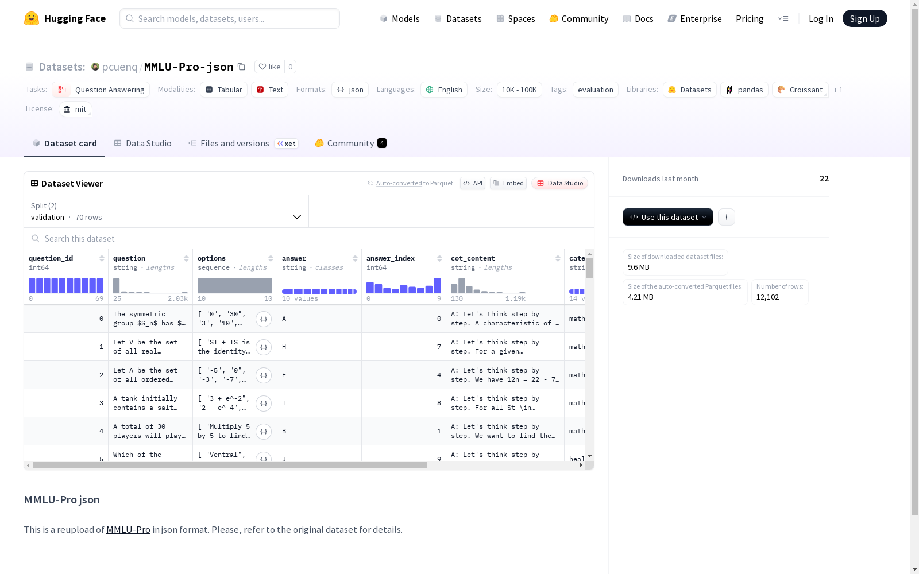Viewport: 919px width, 574px height.
Task: Open the MMLU-Pro original dataset link
Action: coord(128,529)
